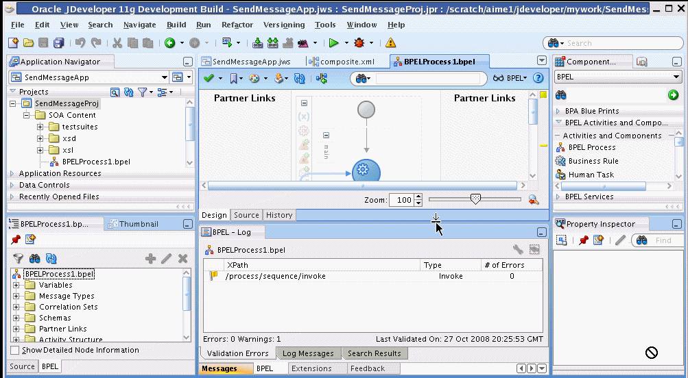Select BPELProcess1.bpel in Application Navigator
This screenshot has height=378, width=688.
pyautogui.click(x=95, y=162)
